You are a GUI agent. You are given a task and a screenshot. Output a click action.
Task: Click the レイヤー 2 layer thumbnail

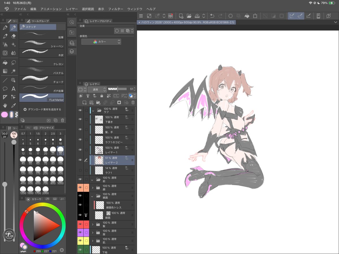(x=99, y=160)
